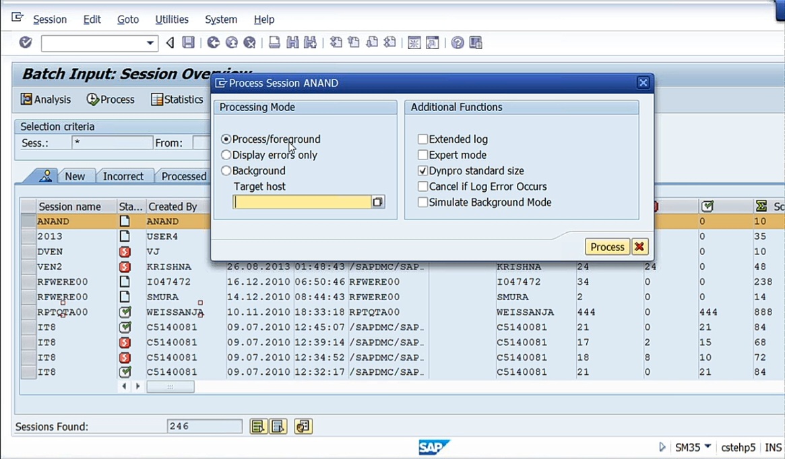785x459 pixels.
Task: Click the Sess. selection input field
Action: (112, 143)
